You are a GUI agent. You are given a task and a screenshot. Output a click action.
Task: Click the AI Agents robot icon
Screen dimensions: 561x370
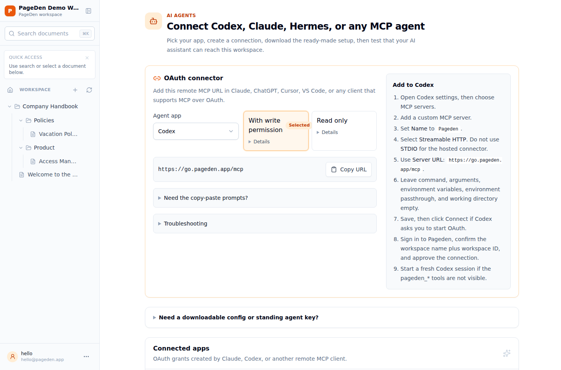click(x=153, y=21)
